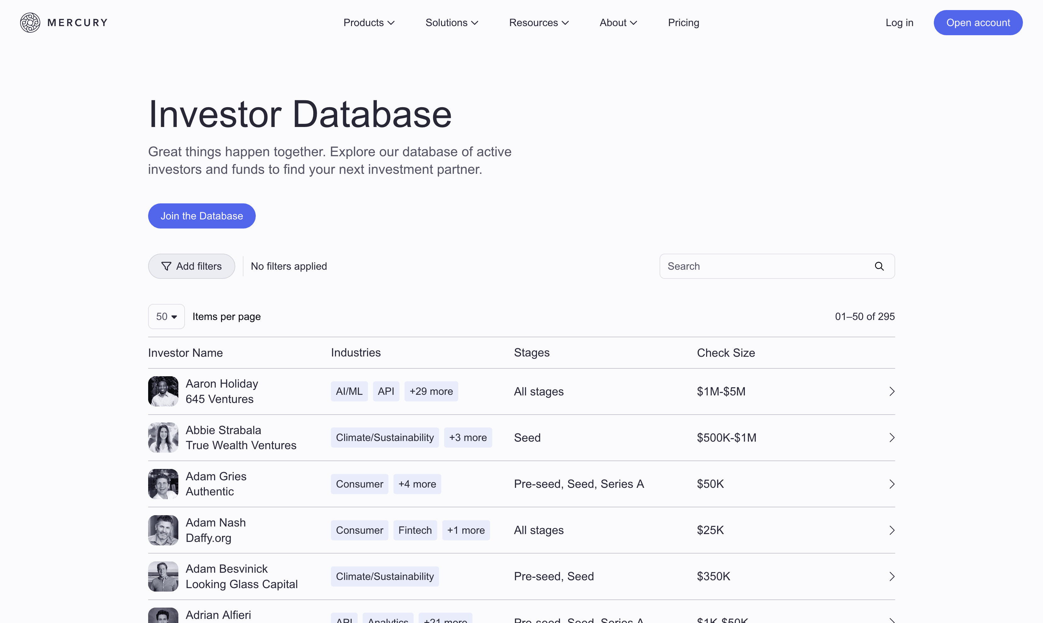Viewport: 1043px width, 623px height.
Task: Click Adam Nash row chevron arrow
Action: coord(891,530)
